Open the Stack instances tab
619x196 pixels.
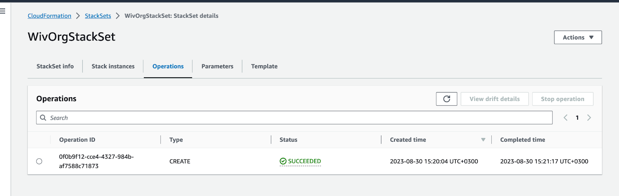coord(113,66)
